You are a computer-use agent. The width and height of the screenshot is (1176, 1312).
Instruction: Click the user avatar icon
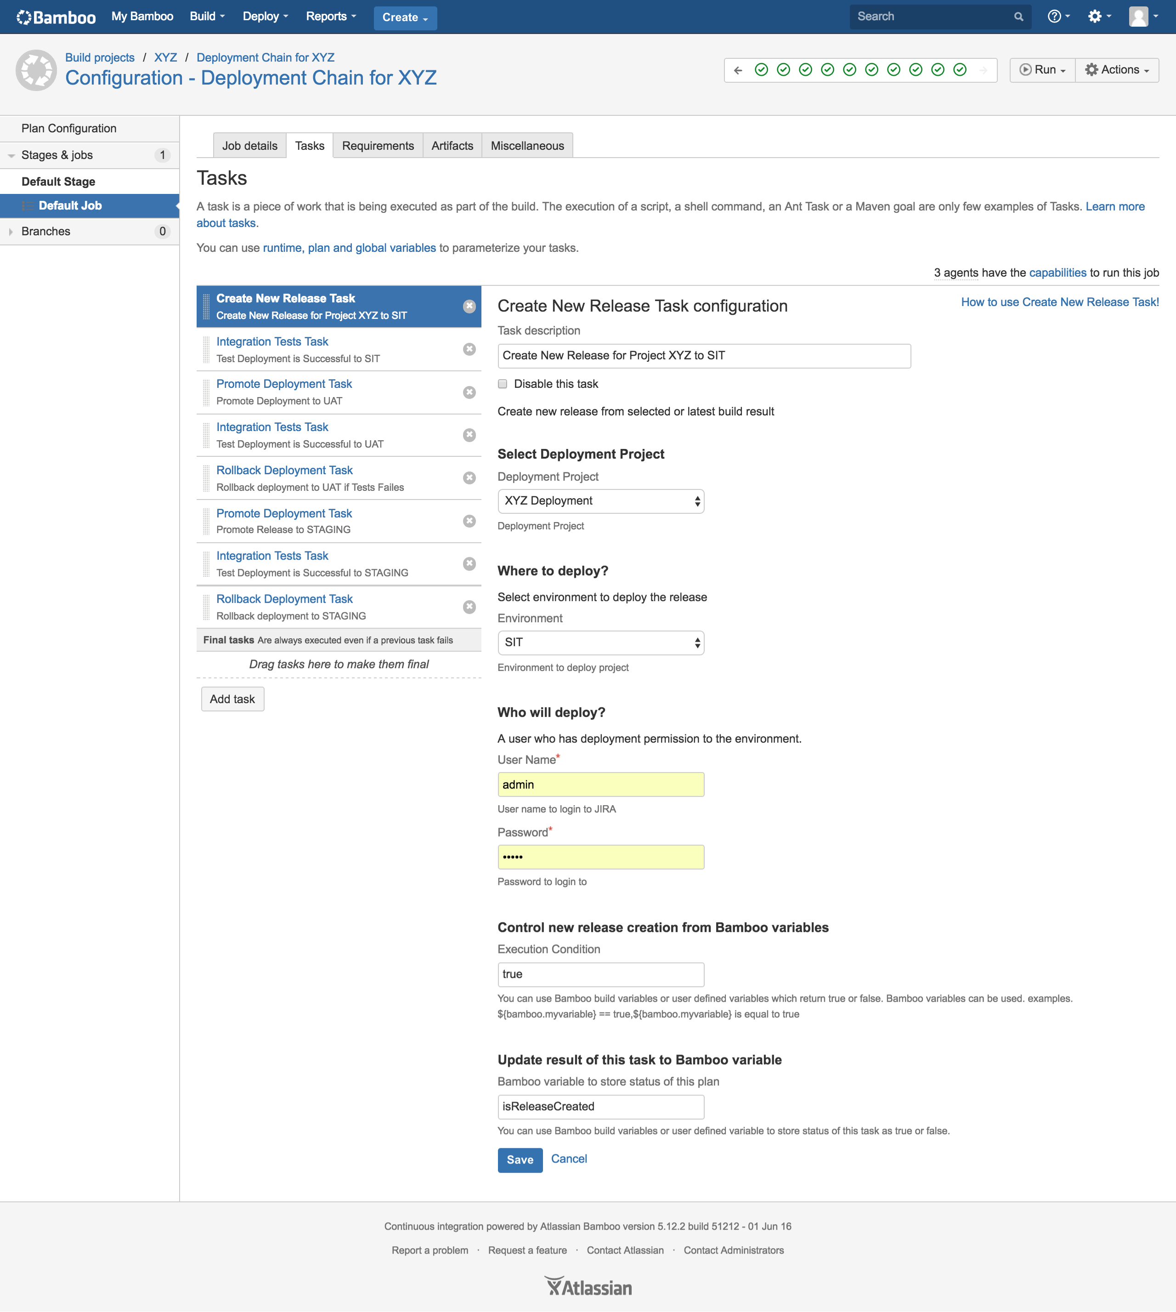coord(1138,17)
